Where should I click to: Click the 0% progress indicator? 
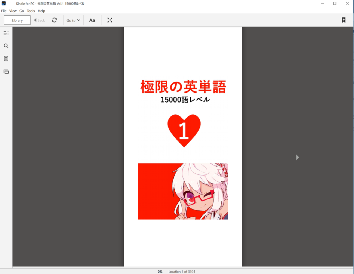160,272
